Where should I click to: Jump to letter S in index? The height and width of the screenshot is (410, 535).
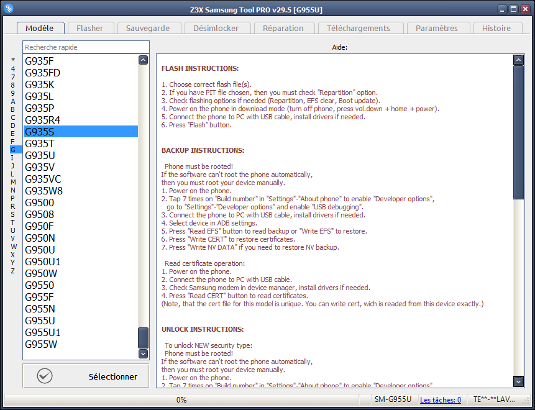[13, 214]
